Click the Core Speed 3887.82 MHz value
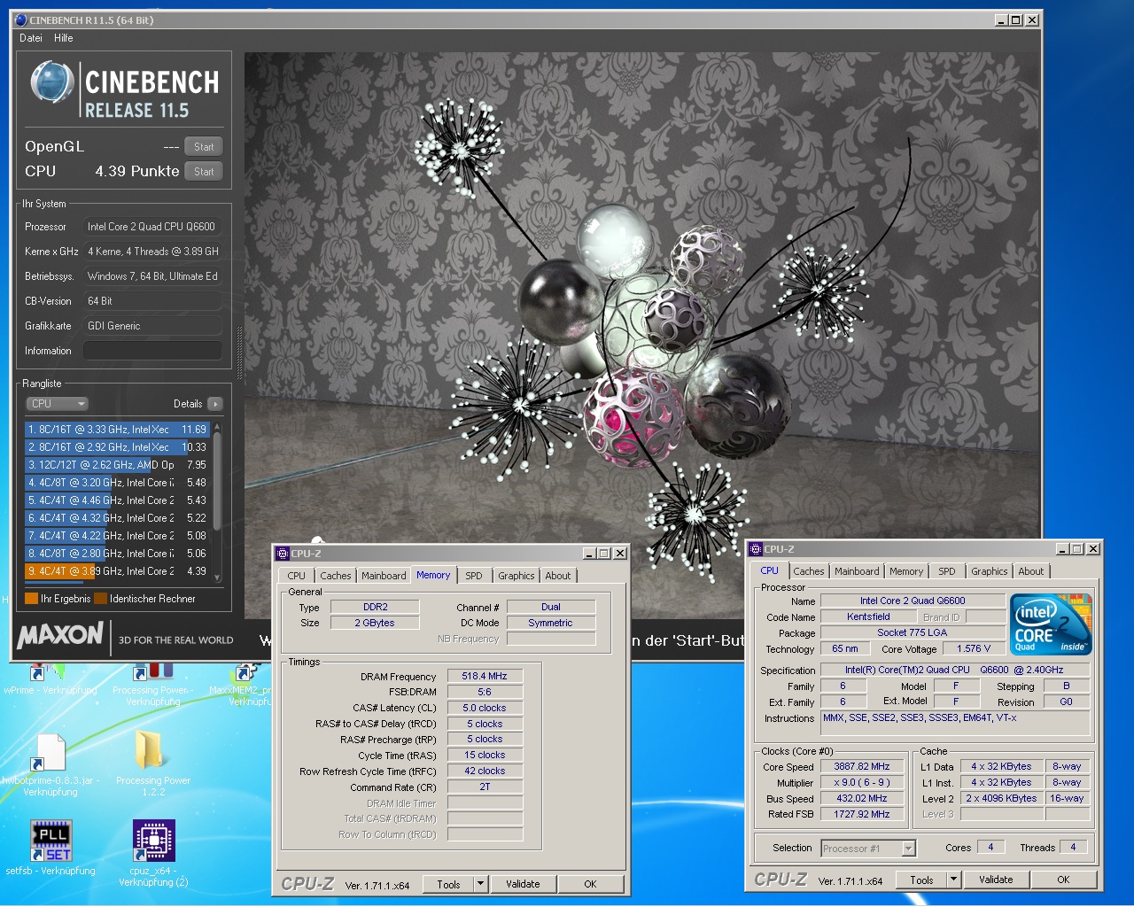The width and height of the screenshot is (1134, 907). (x=862, y=766)
